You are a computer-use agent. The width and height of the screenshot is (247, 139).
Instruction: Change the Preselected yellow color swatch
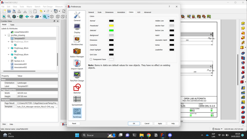pyautogui.click(x=111, y=25)
